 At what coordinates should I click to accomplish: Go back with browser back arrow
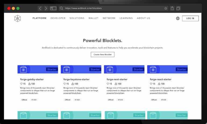[x=40, y=8]
